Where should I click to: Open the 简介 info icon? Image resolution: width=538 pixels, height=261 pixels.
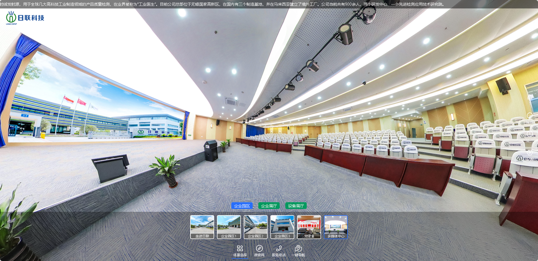tap(530, 134)
